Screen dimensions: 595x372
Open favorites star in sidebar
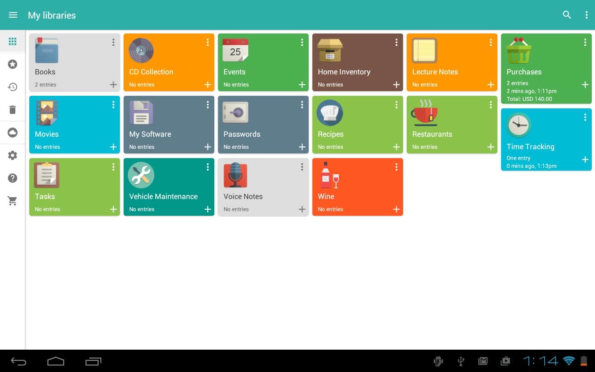13,64
